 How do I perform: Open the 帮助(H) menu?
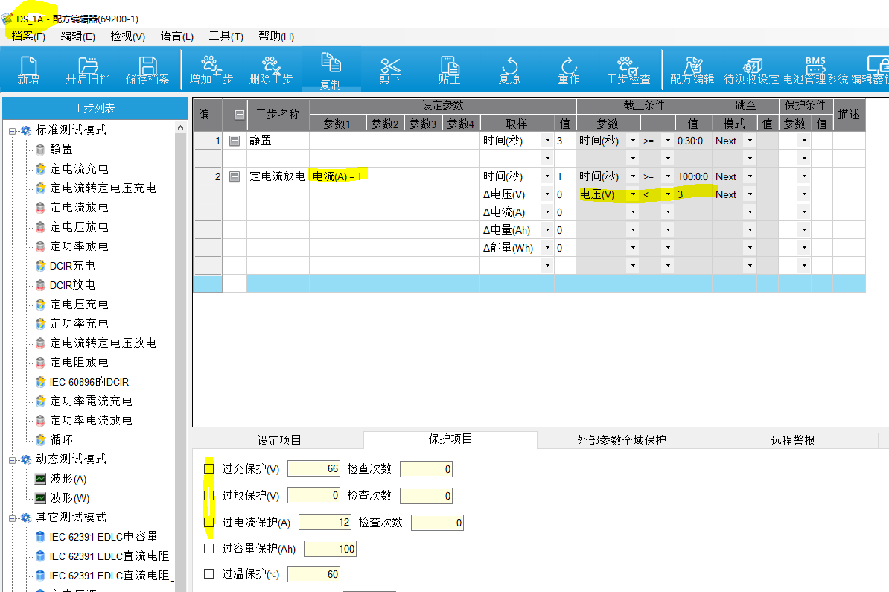tap(276, 36)
